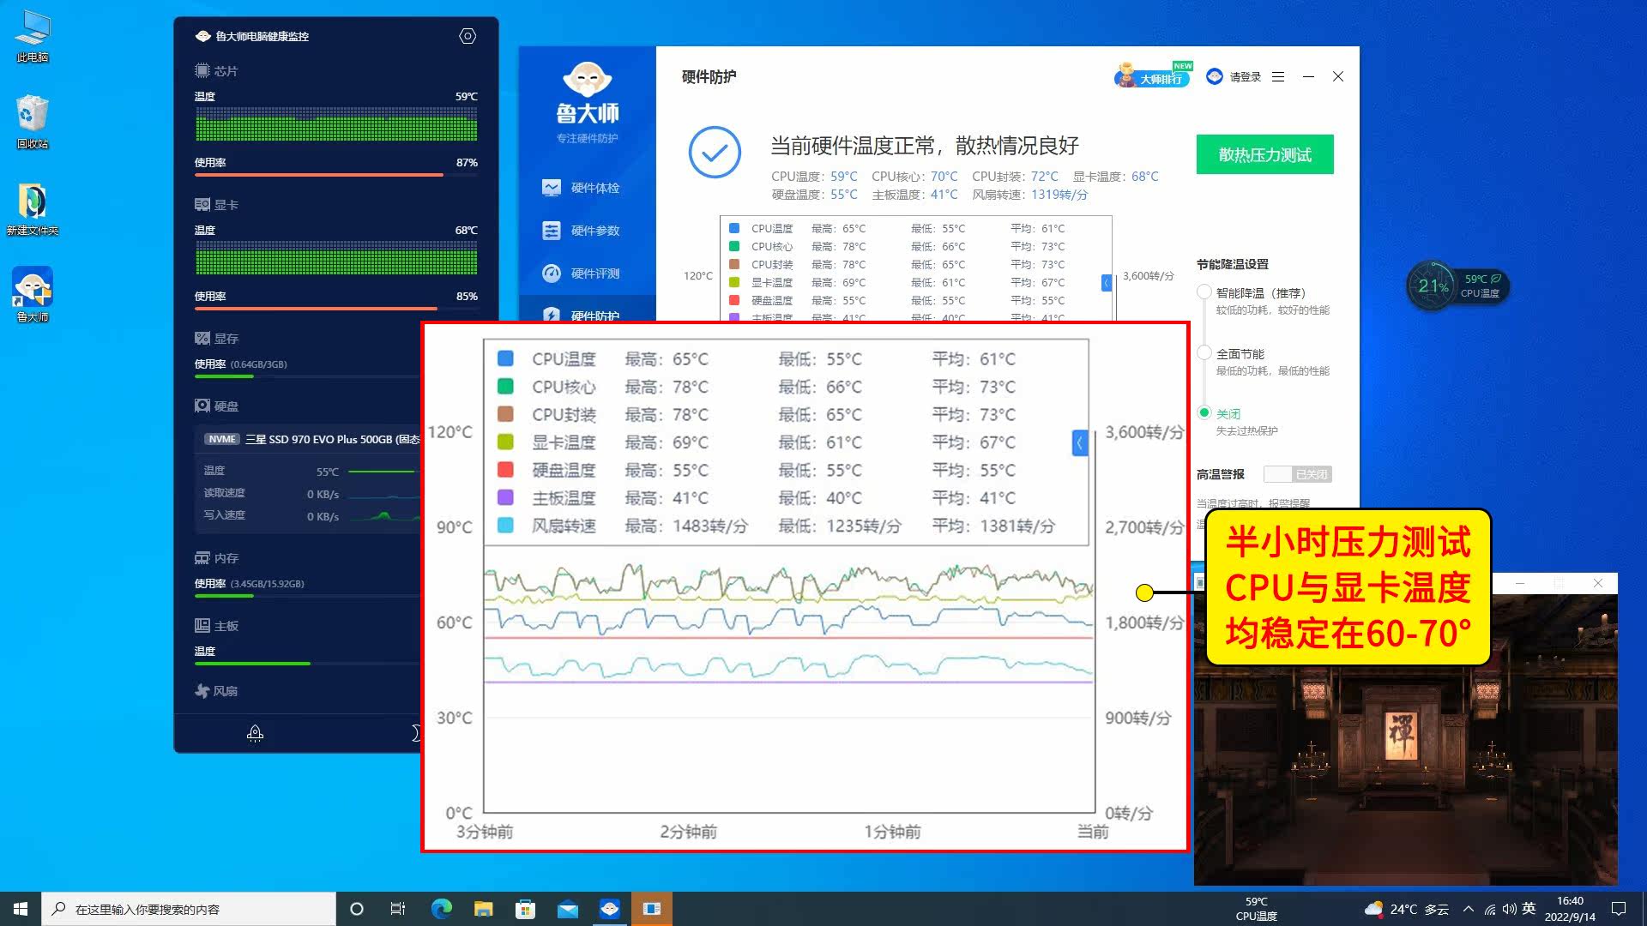Collapse legend with blue arrow in enlarged chart
This screenshot has height=926, width=1647.
(x=1080, y=442)
